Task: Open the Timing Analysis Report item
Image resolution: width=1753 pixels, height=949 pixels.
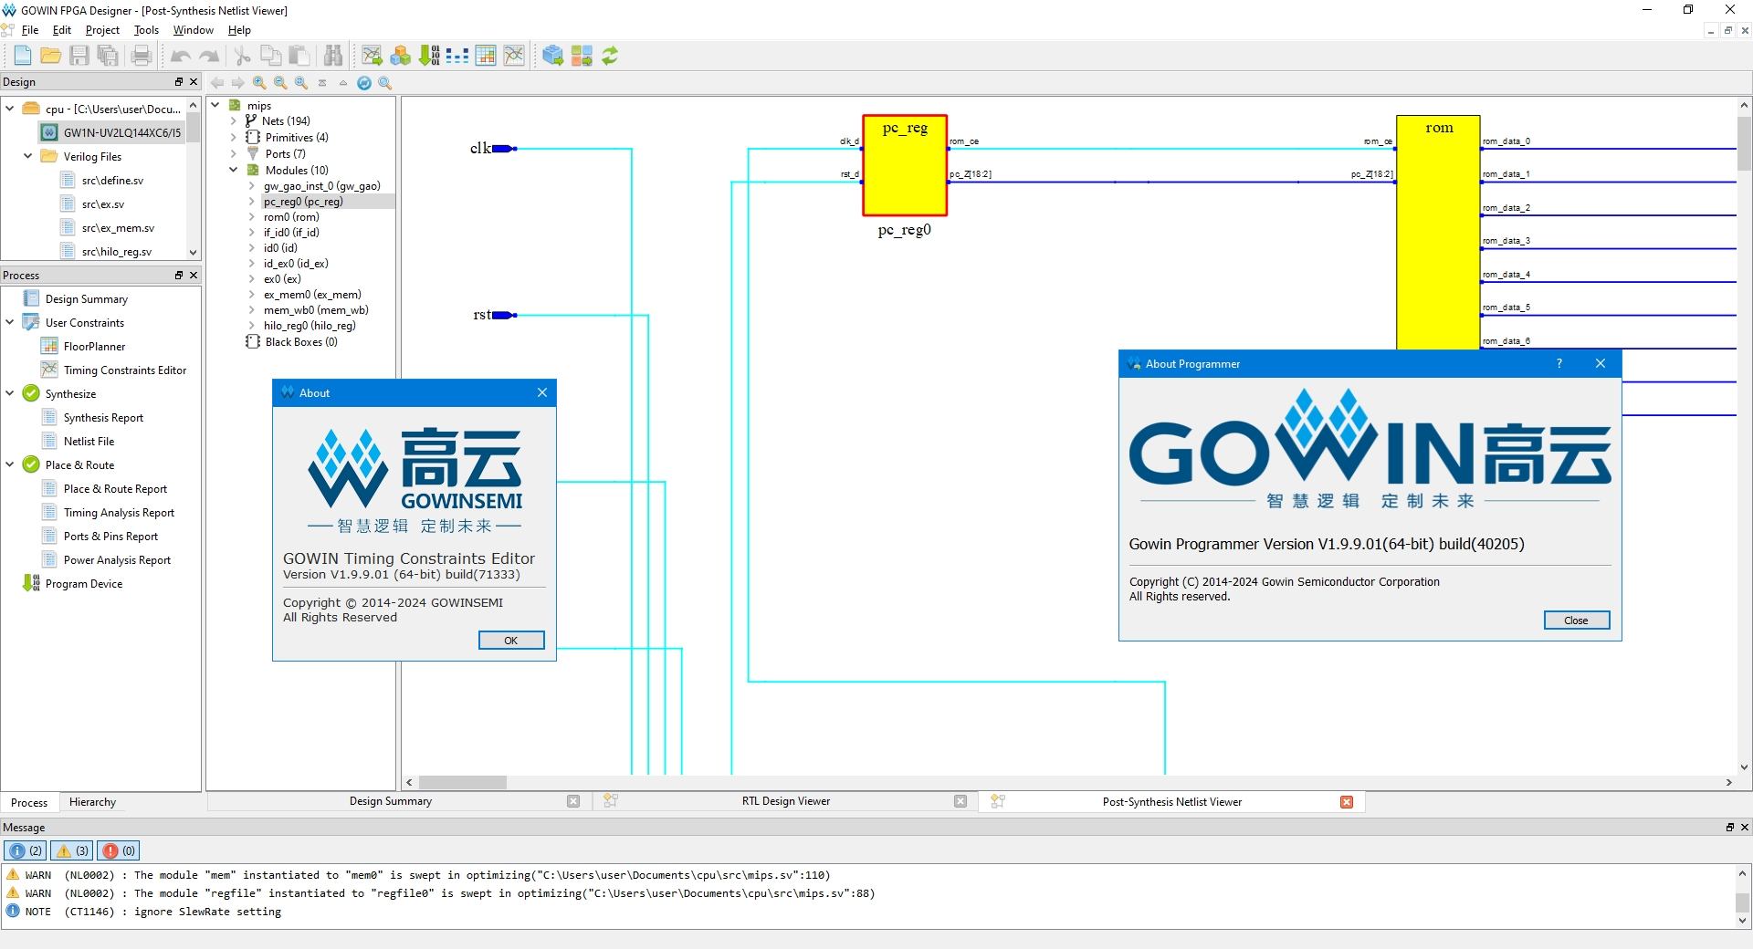Action: (x=119, y=513)
